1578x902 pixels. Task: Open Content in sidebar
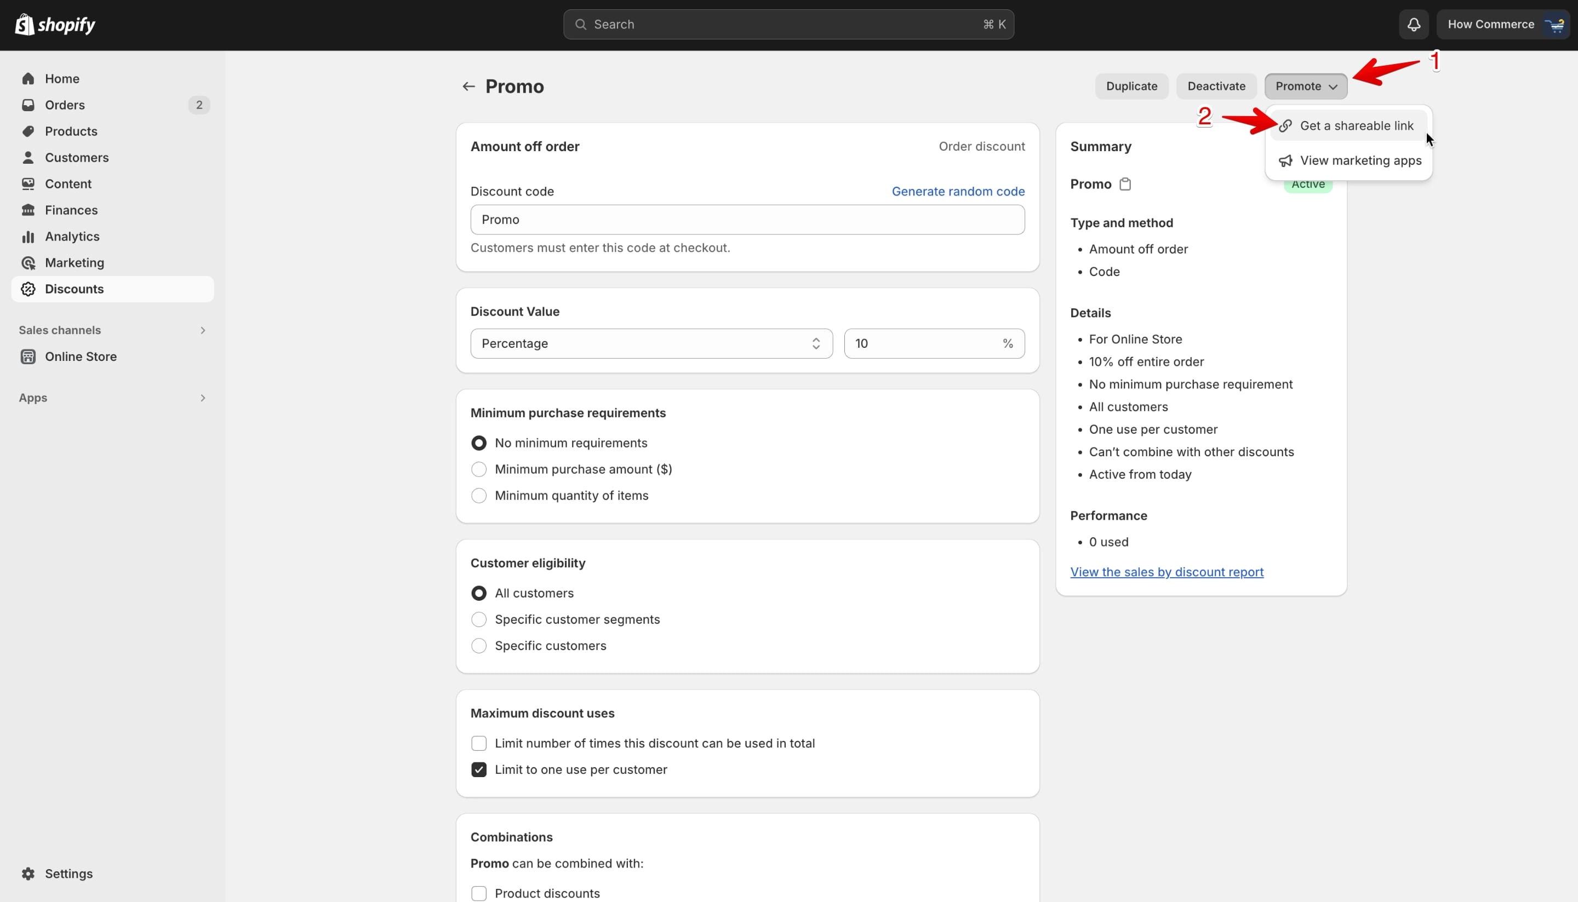click(112, 184)
